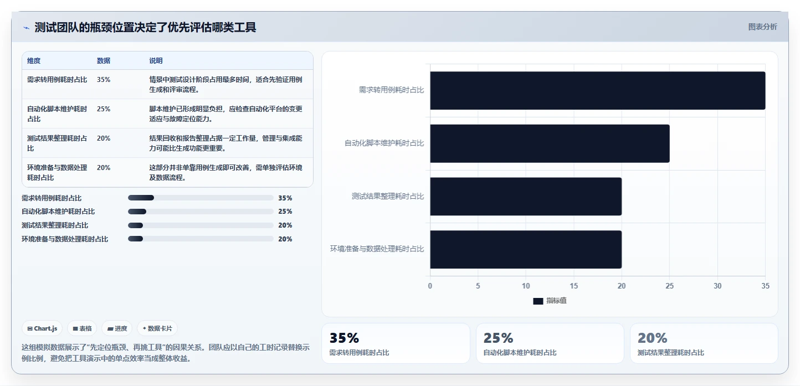Image resolution: width=800 pixels, height=386 pixels.
Task: Click the 需求转用例耗时占比 chart bar
Action: (598, 90)
